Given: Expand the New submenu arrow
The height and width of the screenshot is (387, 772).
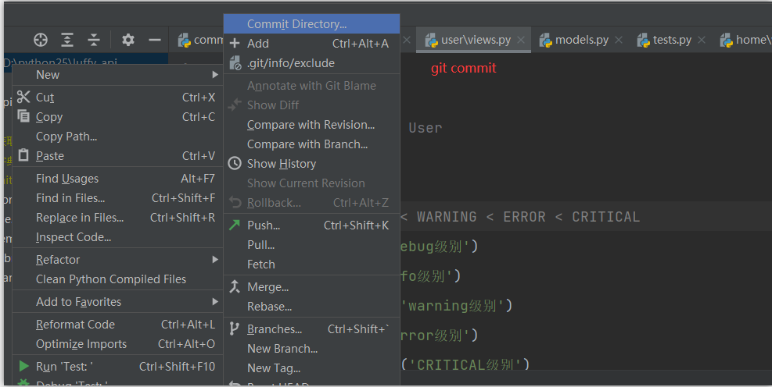Looking at the screenshot, I should (x=215, y=75).
